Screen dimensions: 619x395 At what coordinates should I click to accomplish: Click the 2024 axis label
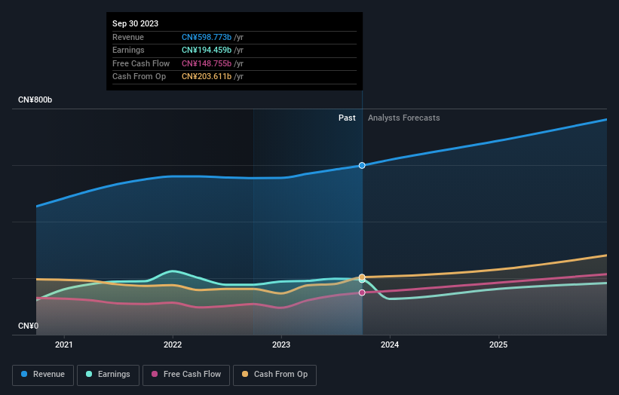coord(390,344)
